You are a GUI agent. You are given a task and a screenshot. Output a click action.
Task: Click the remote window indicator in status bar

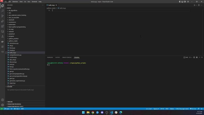[2, 109]
